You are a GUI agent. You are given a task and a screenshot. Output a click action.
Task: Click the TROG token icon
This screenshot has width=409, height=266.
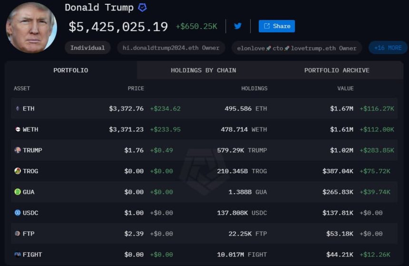coord(18,171)
